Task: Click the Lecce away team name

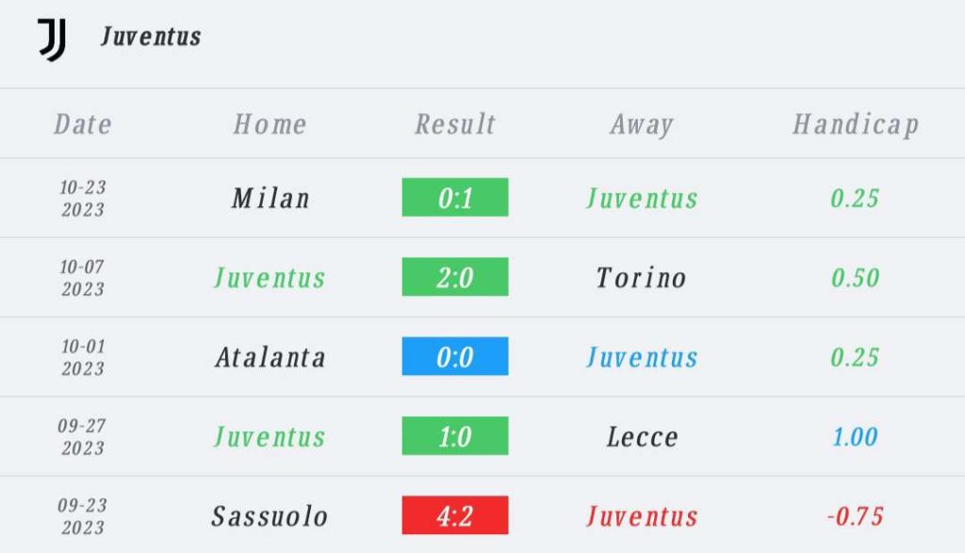Action: point(642,437)
